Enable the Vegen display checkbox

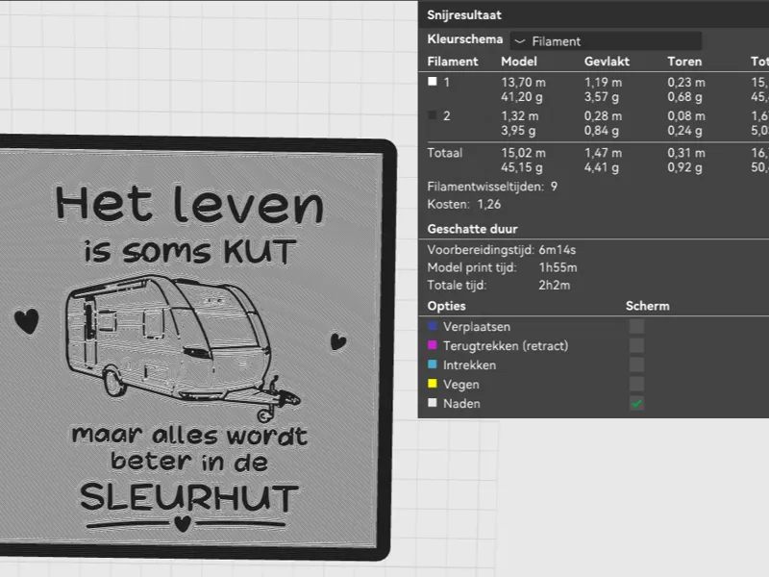click(636, 384)
